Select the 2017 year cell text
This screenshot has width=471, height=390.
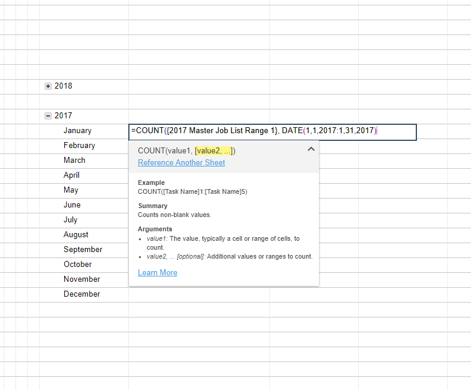click(x=64, y=116)
